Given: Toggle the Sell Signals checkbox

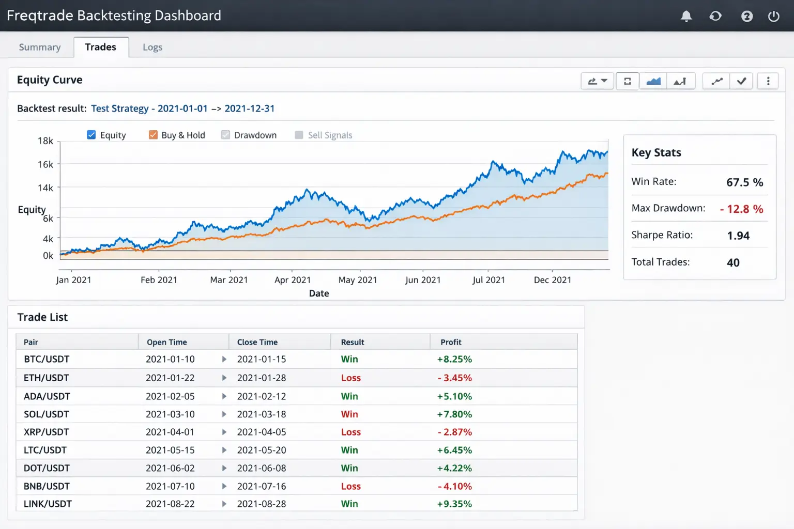Looking at the screenshot, I should 299,134.
